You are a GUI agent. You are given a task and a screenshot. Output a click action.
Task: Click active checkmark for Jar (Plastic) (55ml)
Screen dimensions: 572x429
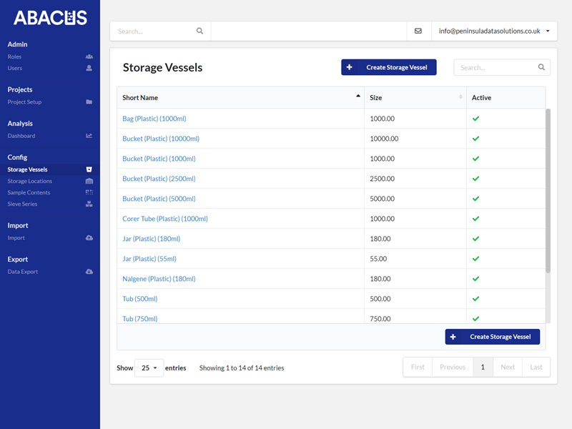[x=475, y=259]
